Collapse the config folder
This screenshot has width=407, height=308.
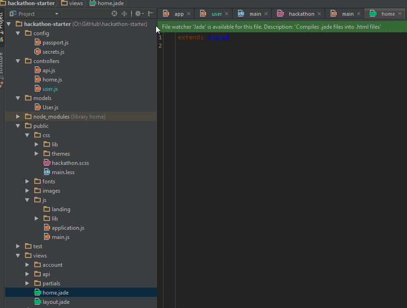(x=18, y=33)
